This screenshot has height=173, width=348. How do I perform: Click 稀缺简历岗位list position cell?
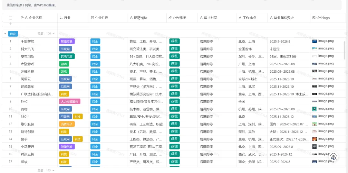(x=147, y=94)
